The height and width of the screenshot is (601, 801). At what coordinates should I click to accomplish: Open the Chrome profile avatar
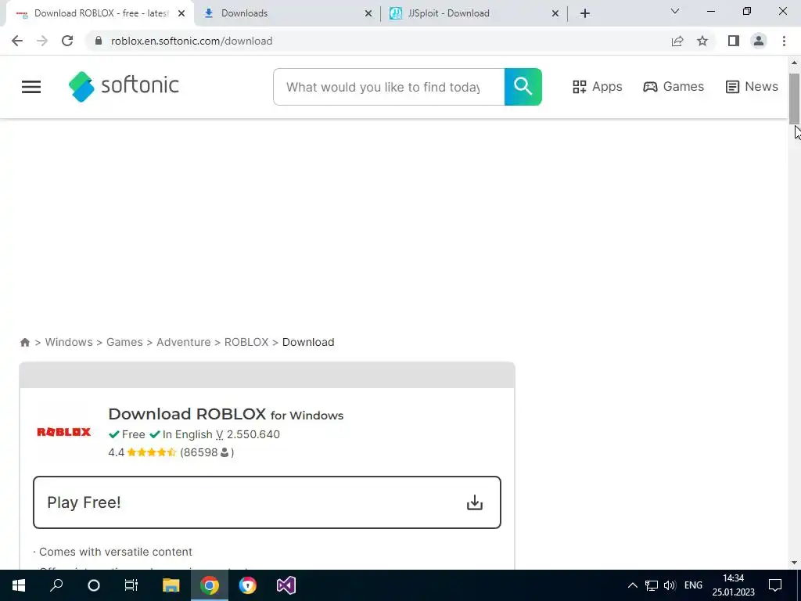759,41
